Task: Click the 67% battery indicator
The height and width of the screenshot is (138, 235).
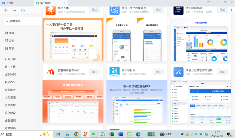Action: (151, 134)
